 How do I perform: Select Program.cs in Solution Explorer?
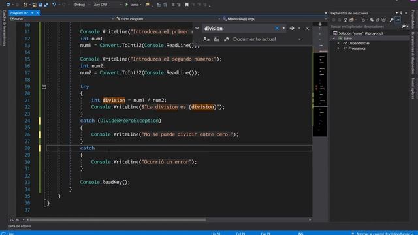click(x=357, y=48)
